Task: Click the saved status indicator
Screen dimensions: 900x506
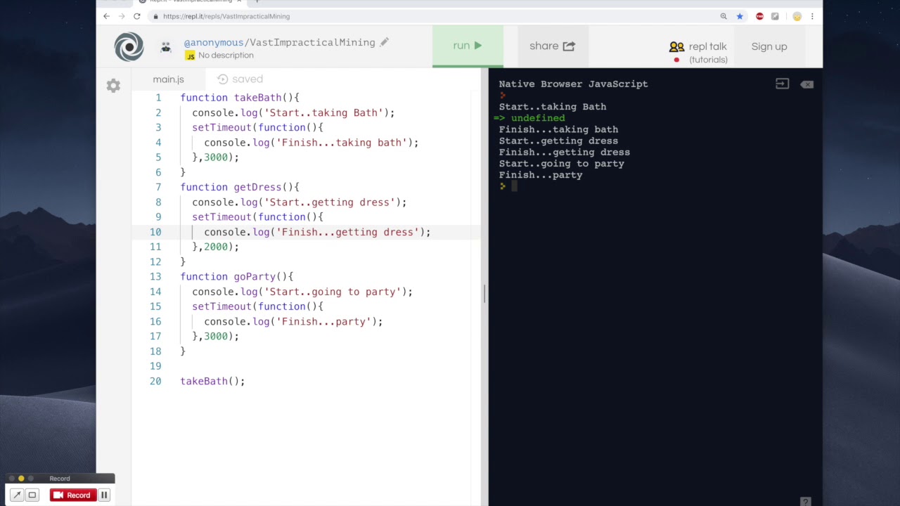Action: (x=240, y=79)
